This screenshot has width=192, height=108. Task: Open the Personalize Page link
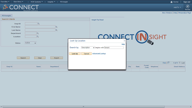(185, 13)
